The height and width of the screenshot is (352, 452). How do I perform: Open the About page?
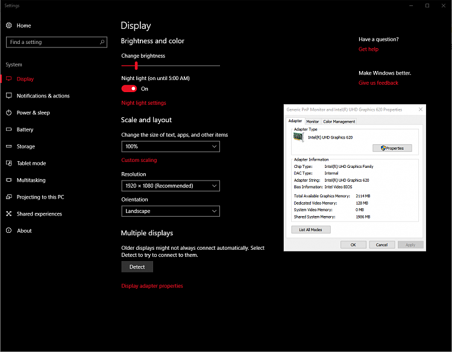24,231
